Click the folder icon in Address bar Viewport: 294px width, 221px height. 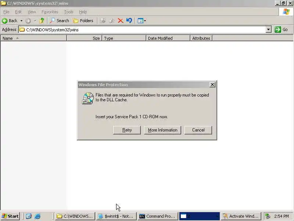coord(22,30)
